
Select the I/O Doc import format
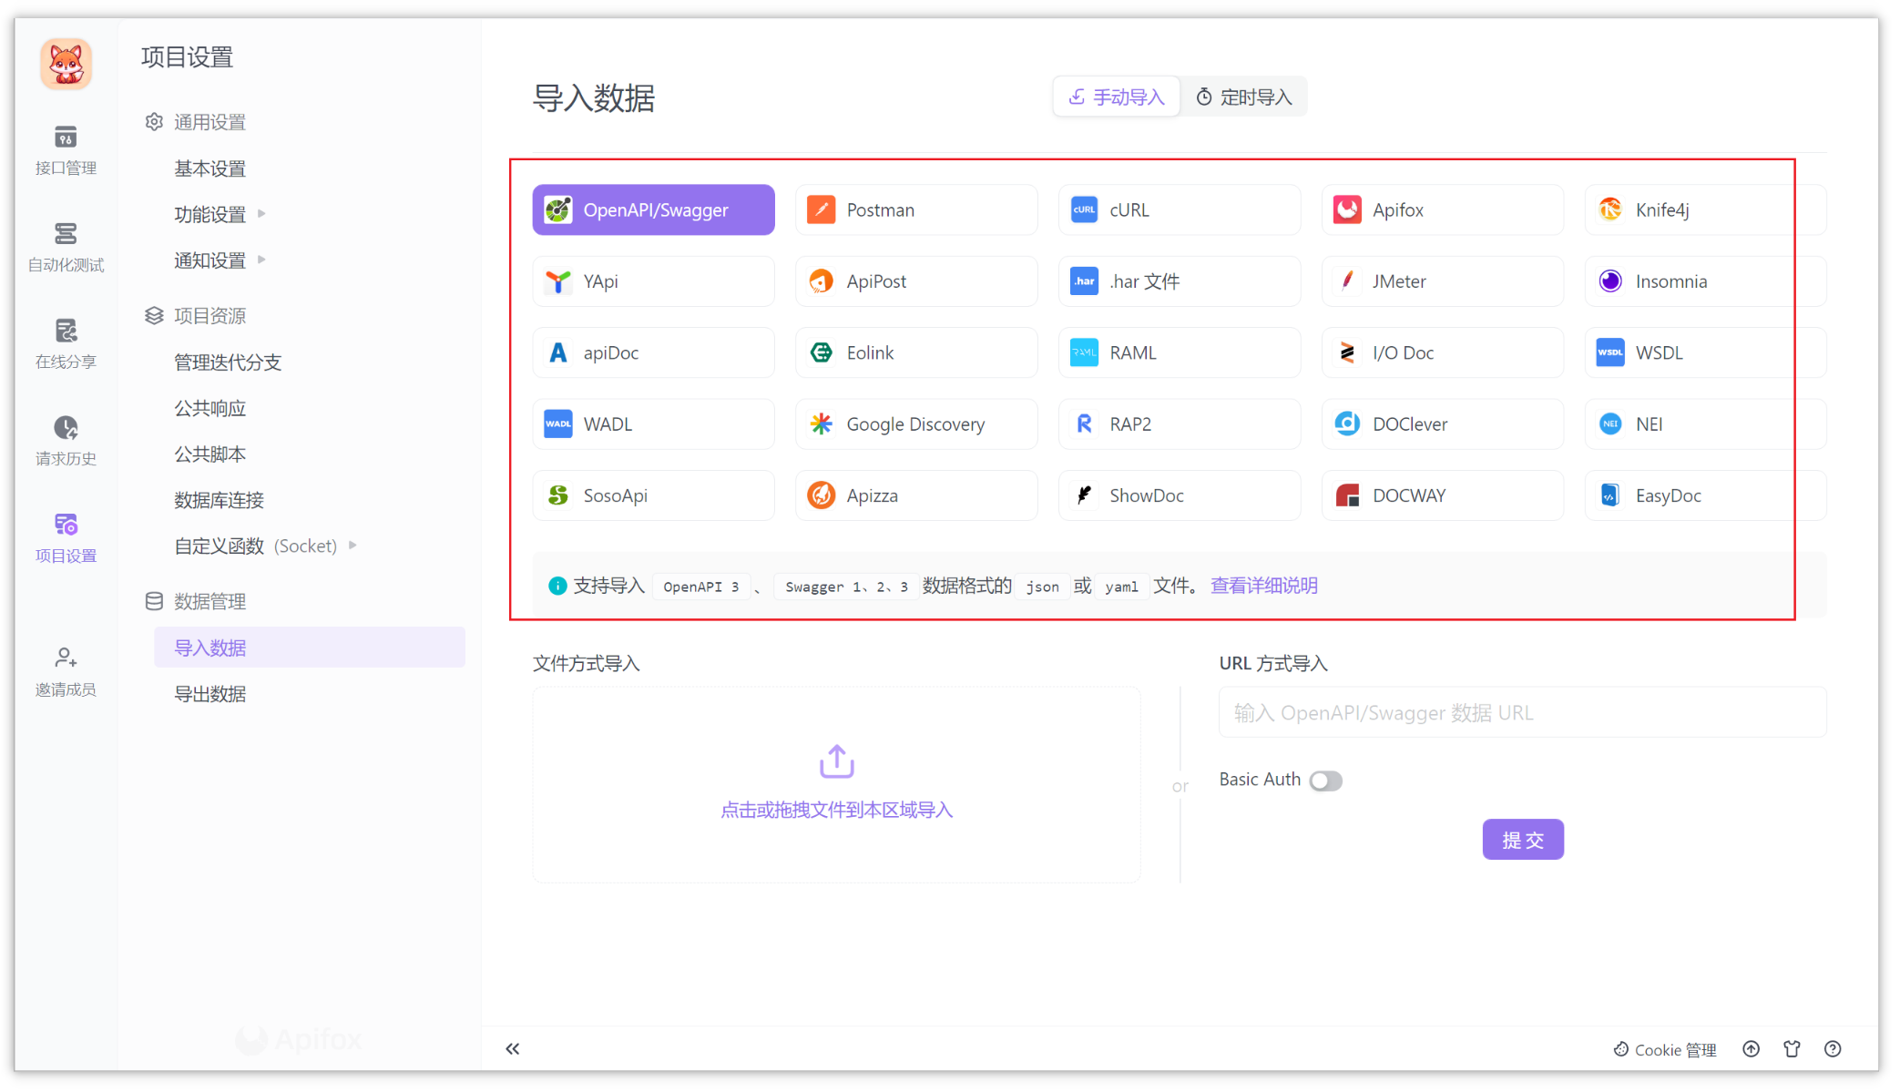click(x=1443, y=352)
